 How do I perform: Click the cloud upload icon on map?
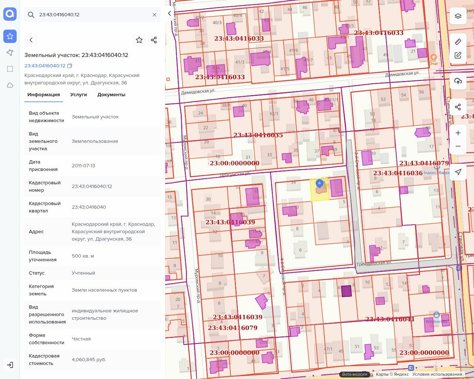(458, 81)
